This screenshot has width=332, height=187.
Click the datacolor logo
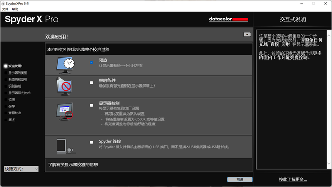click(228, 19)
